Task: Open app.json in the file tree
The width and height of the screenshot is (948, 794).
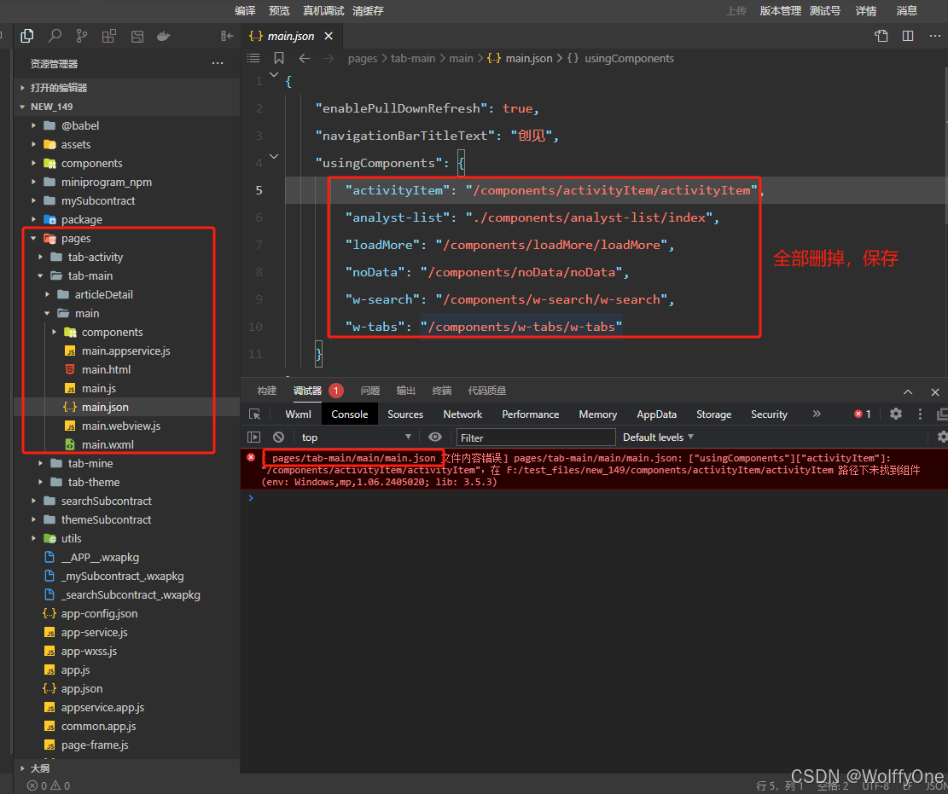Action: pyautogui.click(x=82, y=689)
